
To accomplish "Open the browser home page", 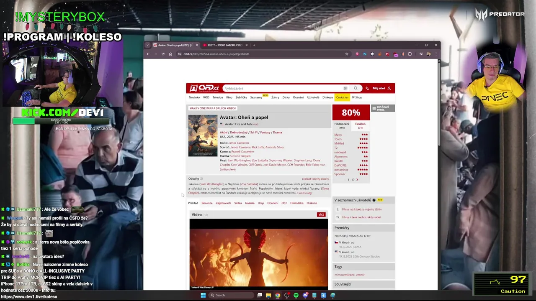I will coord(170,54).
